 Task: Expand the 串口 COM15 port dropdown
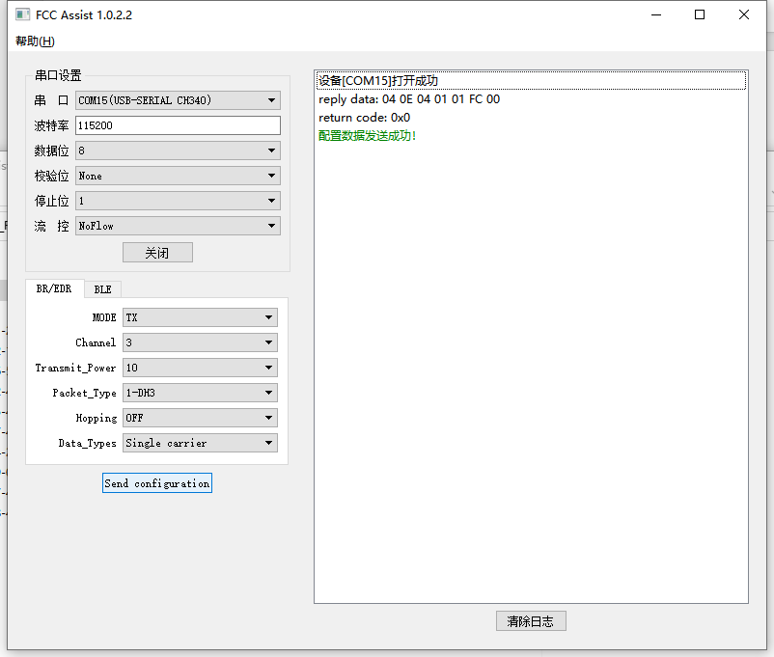(178, 100)
